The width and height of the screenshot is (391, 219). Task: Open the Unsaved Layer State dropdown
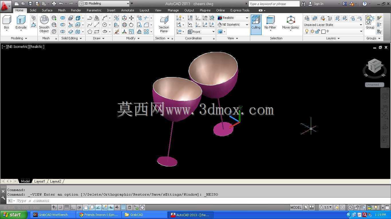point(333,25)
